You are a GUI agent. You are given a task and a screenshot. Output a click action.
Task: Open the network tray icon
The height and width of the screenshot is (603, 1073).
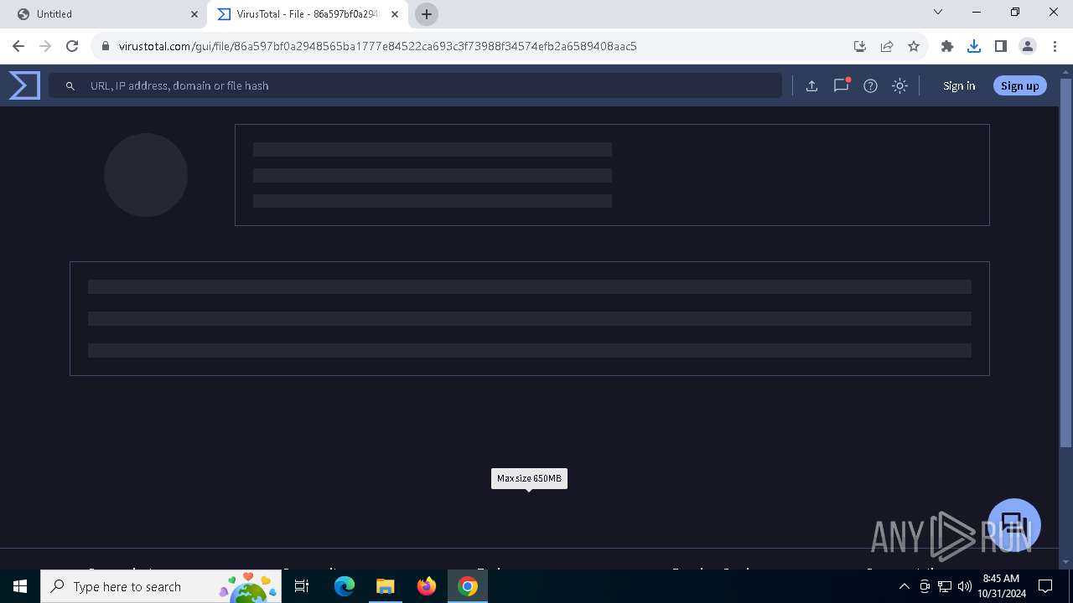945,586
